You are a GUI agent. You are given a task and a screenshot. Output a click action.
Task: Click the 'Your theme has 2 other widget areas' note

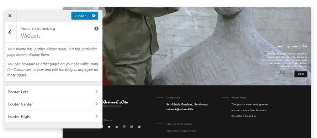pyautogui.click(x=52, y=52)
